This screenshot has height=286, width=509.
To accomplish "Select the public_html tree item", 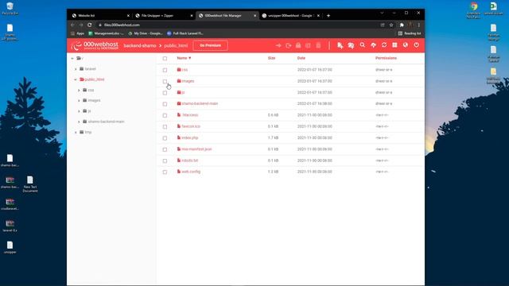I will pyautogui.click(x=95, y=79).
